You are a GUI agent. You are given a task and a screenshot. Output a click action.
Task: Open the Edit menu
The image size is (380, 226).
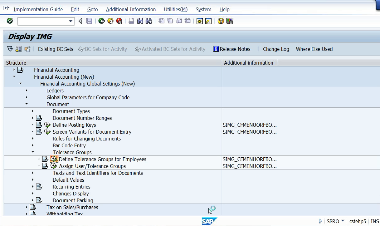pos(75,9)
